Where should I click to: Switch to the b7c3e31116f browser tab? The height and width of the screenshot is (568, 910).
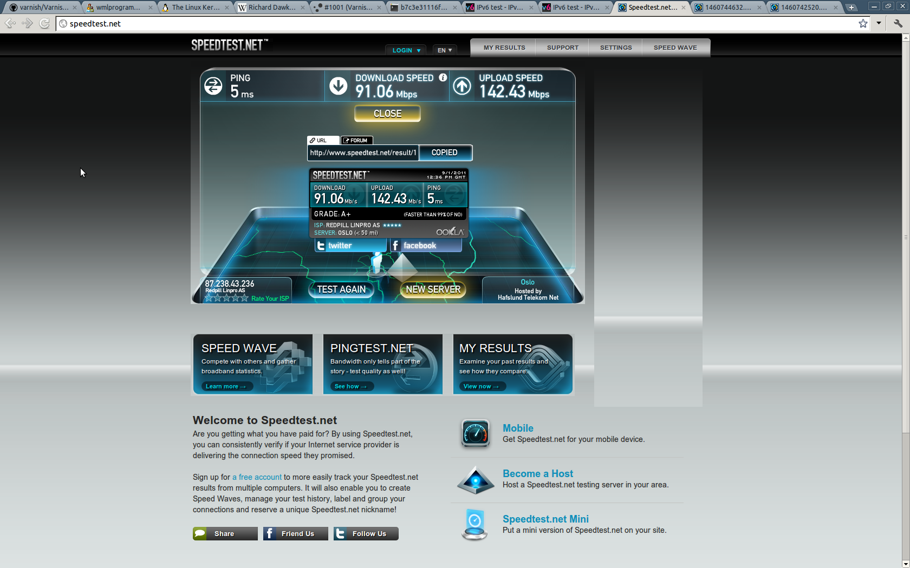click(x=424, y=7)
